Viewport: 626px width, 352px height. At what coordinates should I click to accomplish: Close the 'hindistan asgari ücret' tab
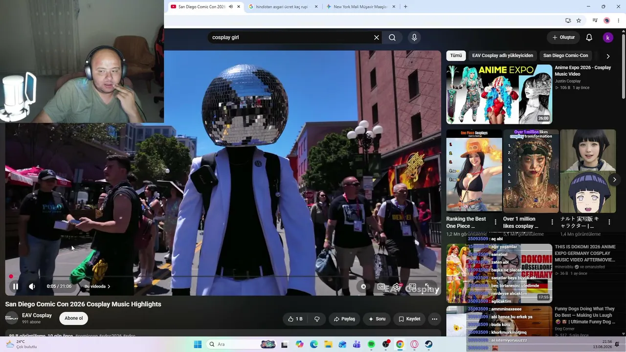tap(316, 7)
